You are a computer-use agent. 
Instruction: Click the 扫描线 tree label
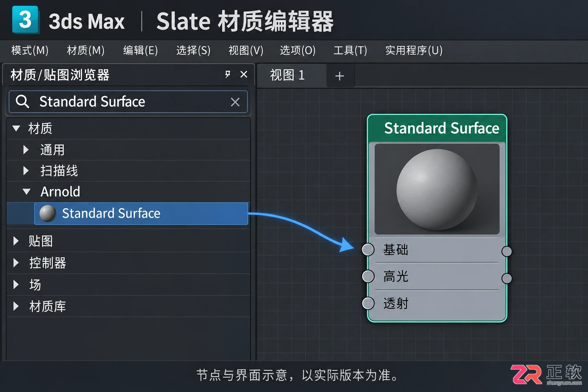(59, 171)
